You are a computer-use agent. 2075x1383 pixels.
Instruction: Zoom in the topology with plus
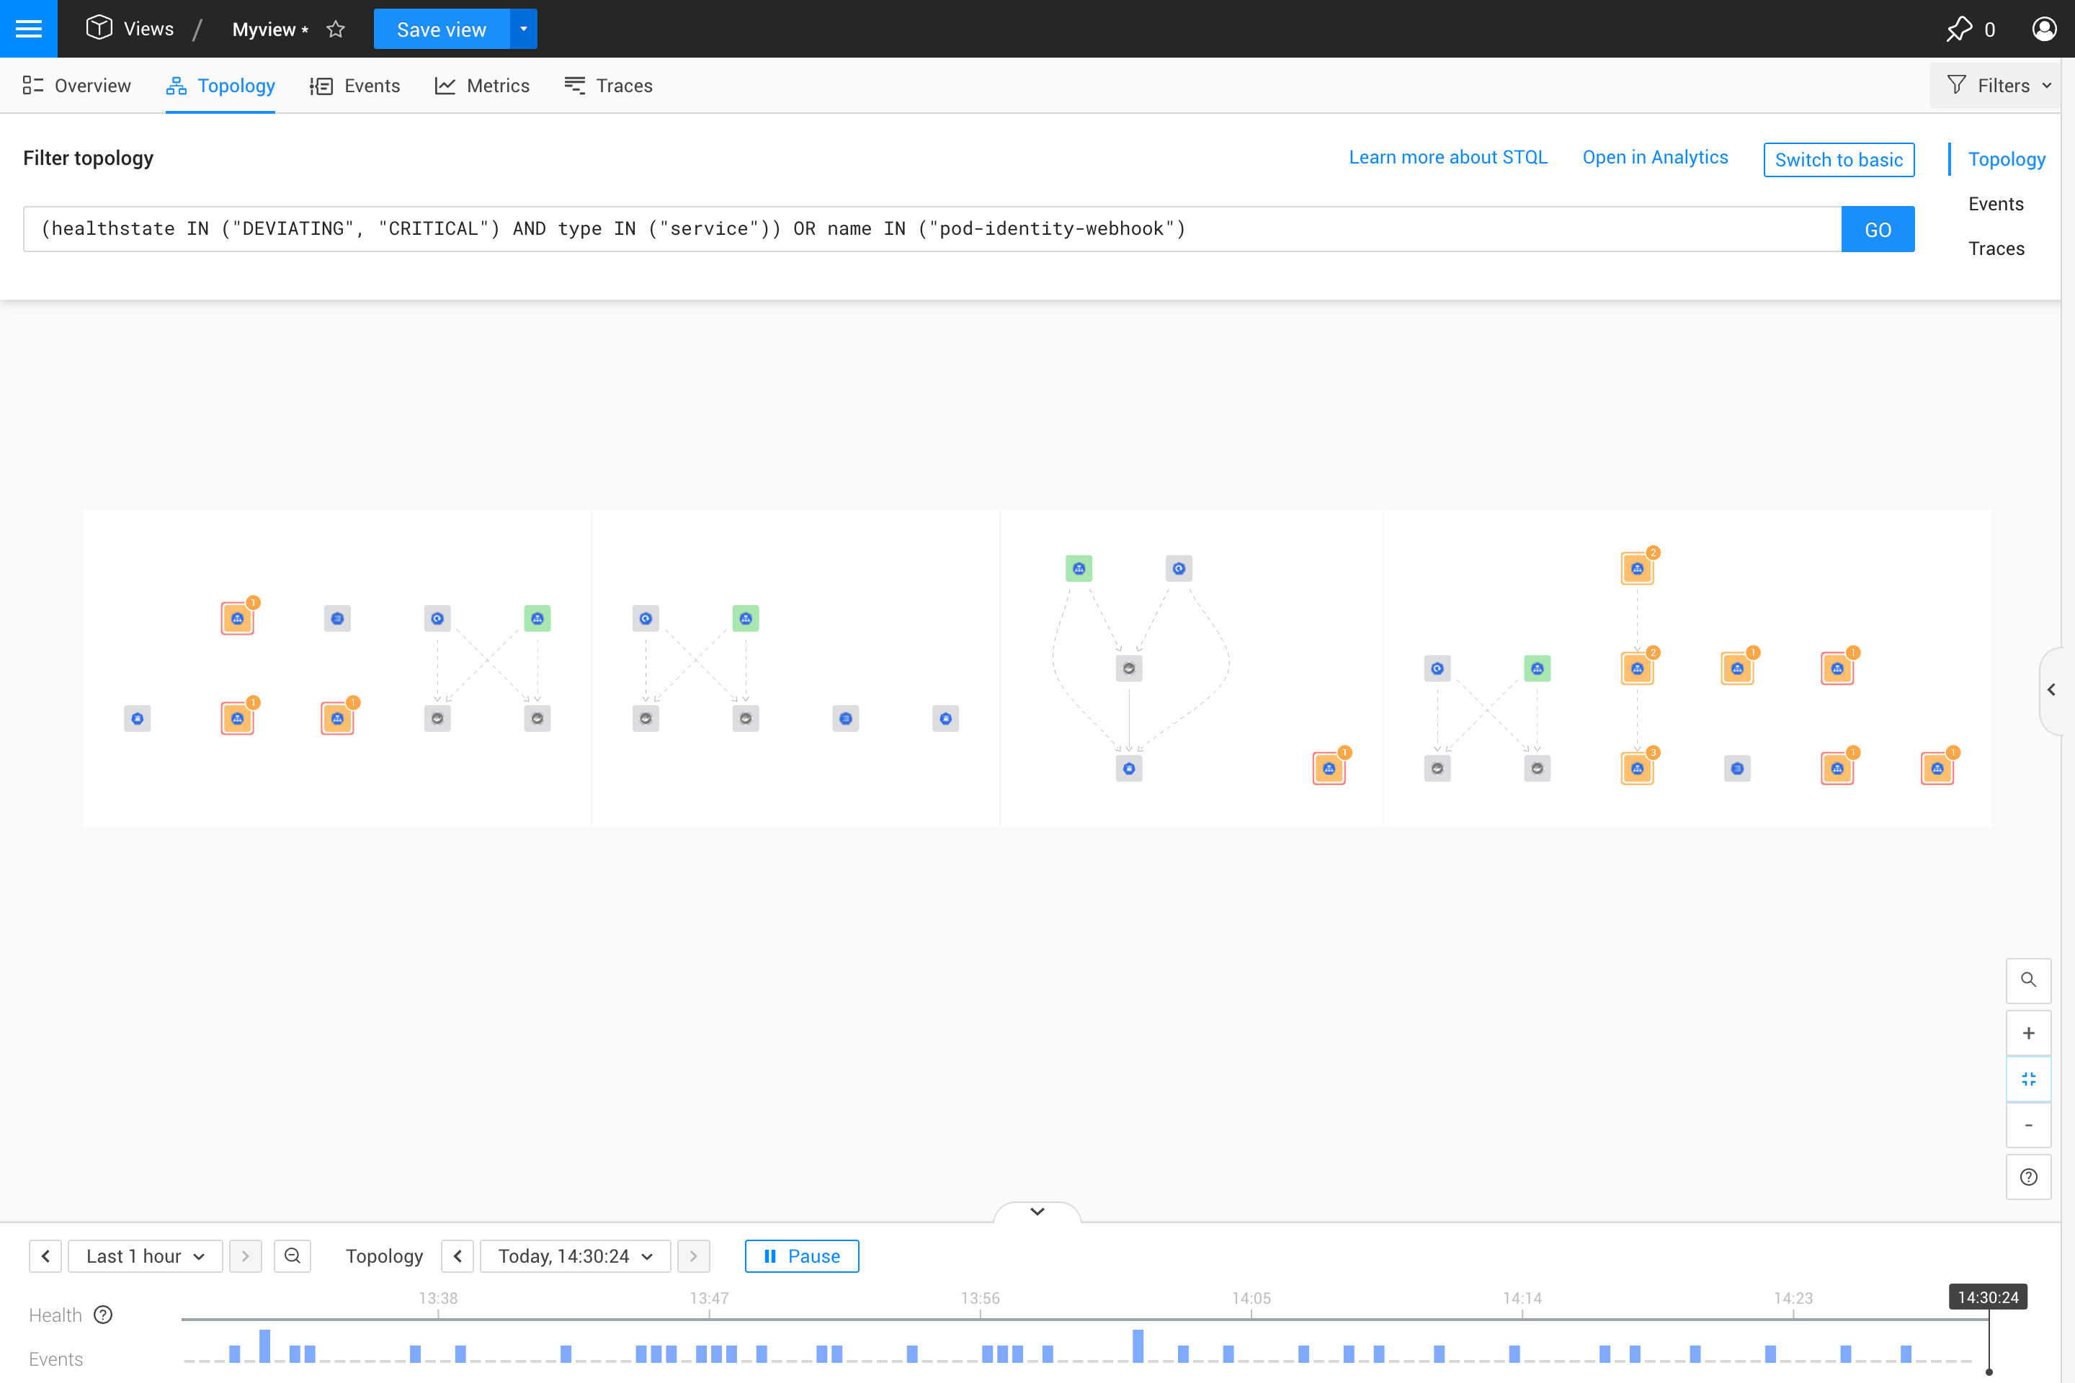[x=2027, y=1033]
